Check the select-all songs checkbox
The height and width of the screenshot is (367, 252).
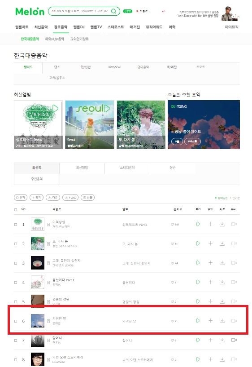(x=16, y=209)
